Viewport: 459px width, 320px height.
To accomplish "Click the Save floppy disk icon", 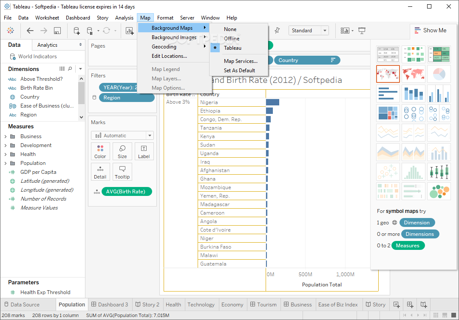I will (57, 31).
